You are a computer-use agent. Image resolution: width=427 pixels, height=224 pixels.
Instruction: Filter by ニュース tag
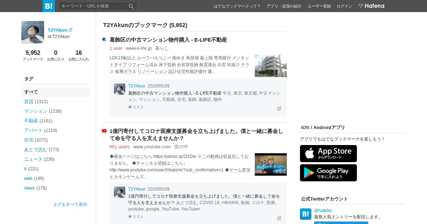point(33,159)
